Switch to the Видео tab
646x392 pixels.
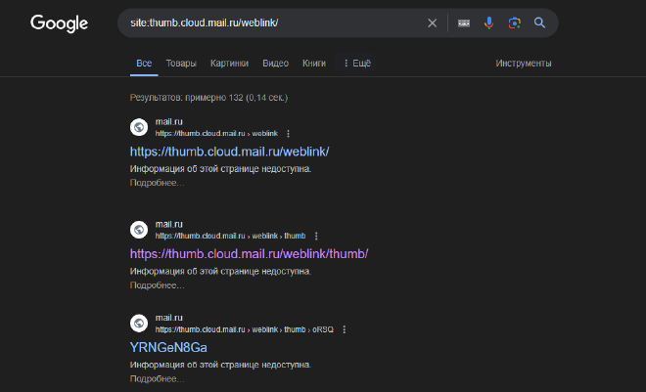tap(275, 64)
